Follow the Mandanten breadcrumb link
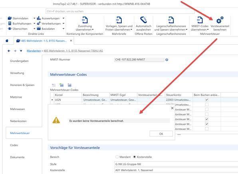238x174 pixels. coord(34,51)
